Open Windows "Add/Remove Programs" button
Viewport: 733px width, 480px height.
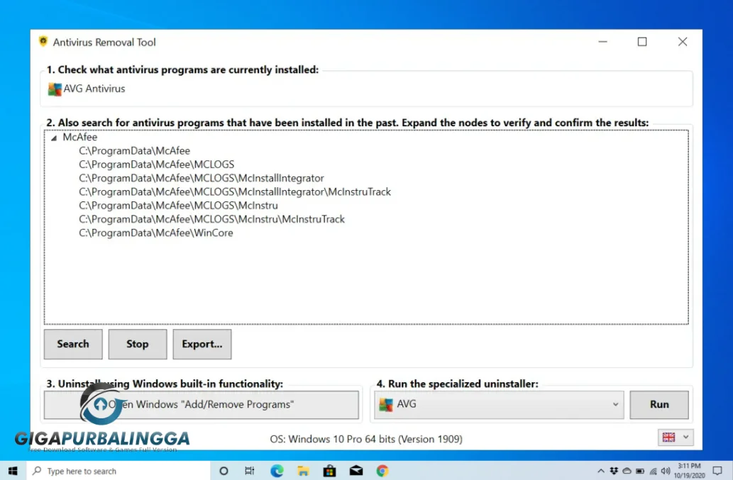tap(202, 404)
